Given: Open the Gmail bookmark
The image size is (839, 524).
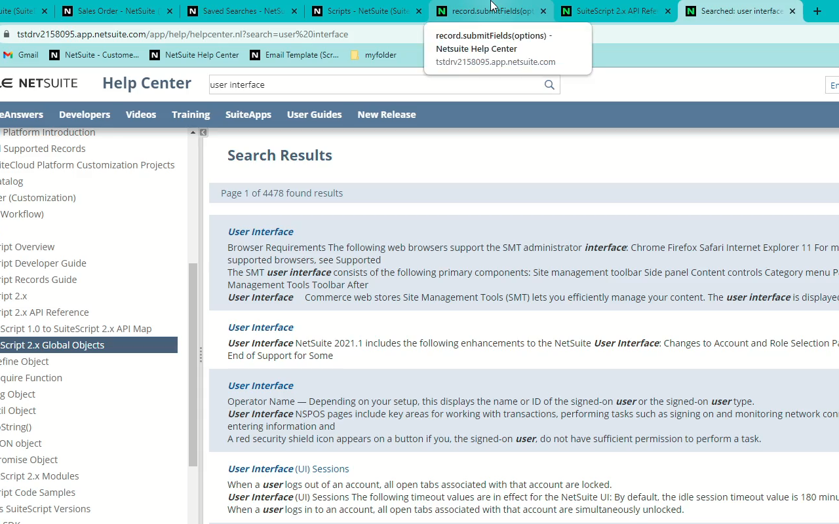Looking at the screenshot, I should click(x=20, y=55).
